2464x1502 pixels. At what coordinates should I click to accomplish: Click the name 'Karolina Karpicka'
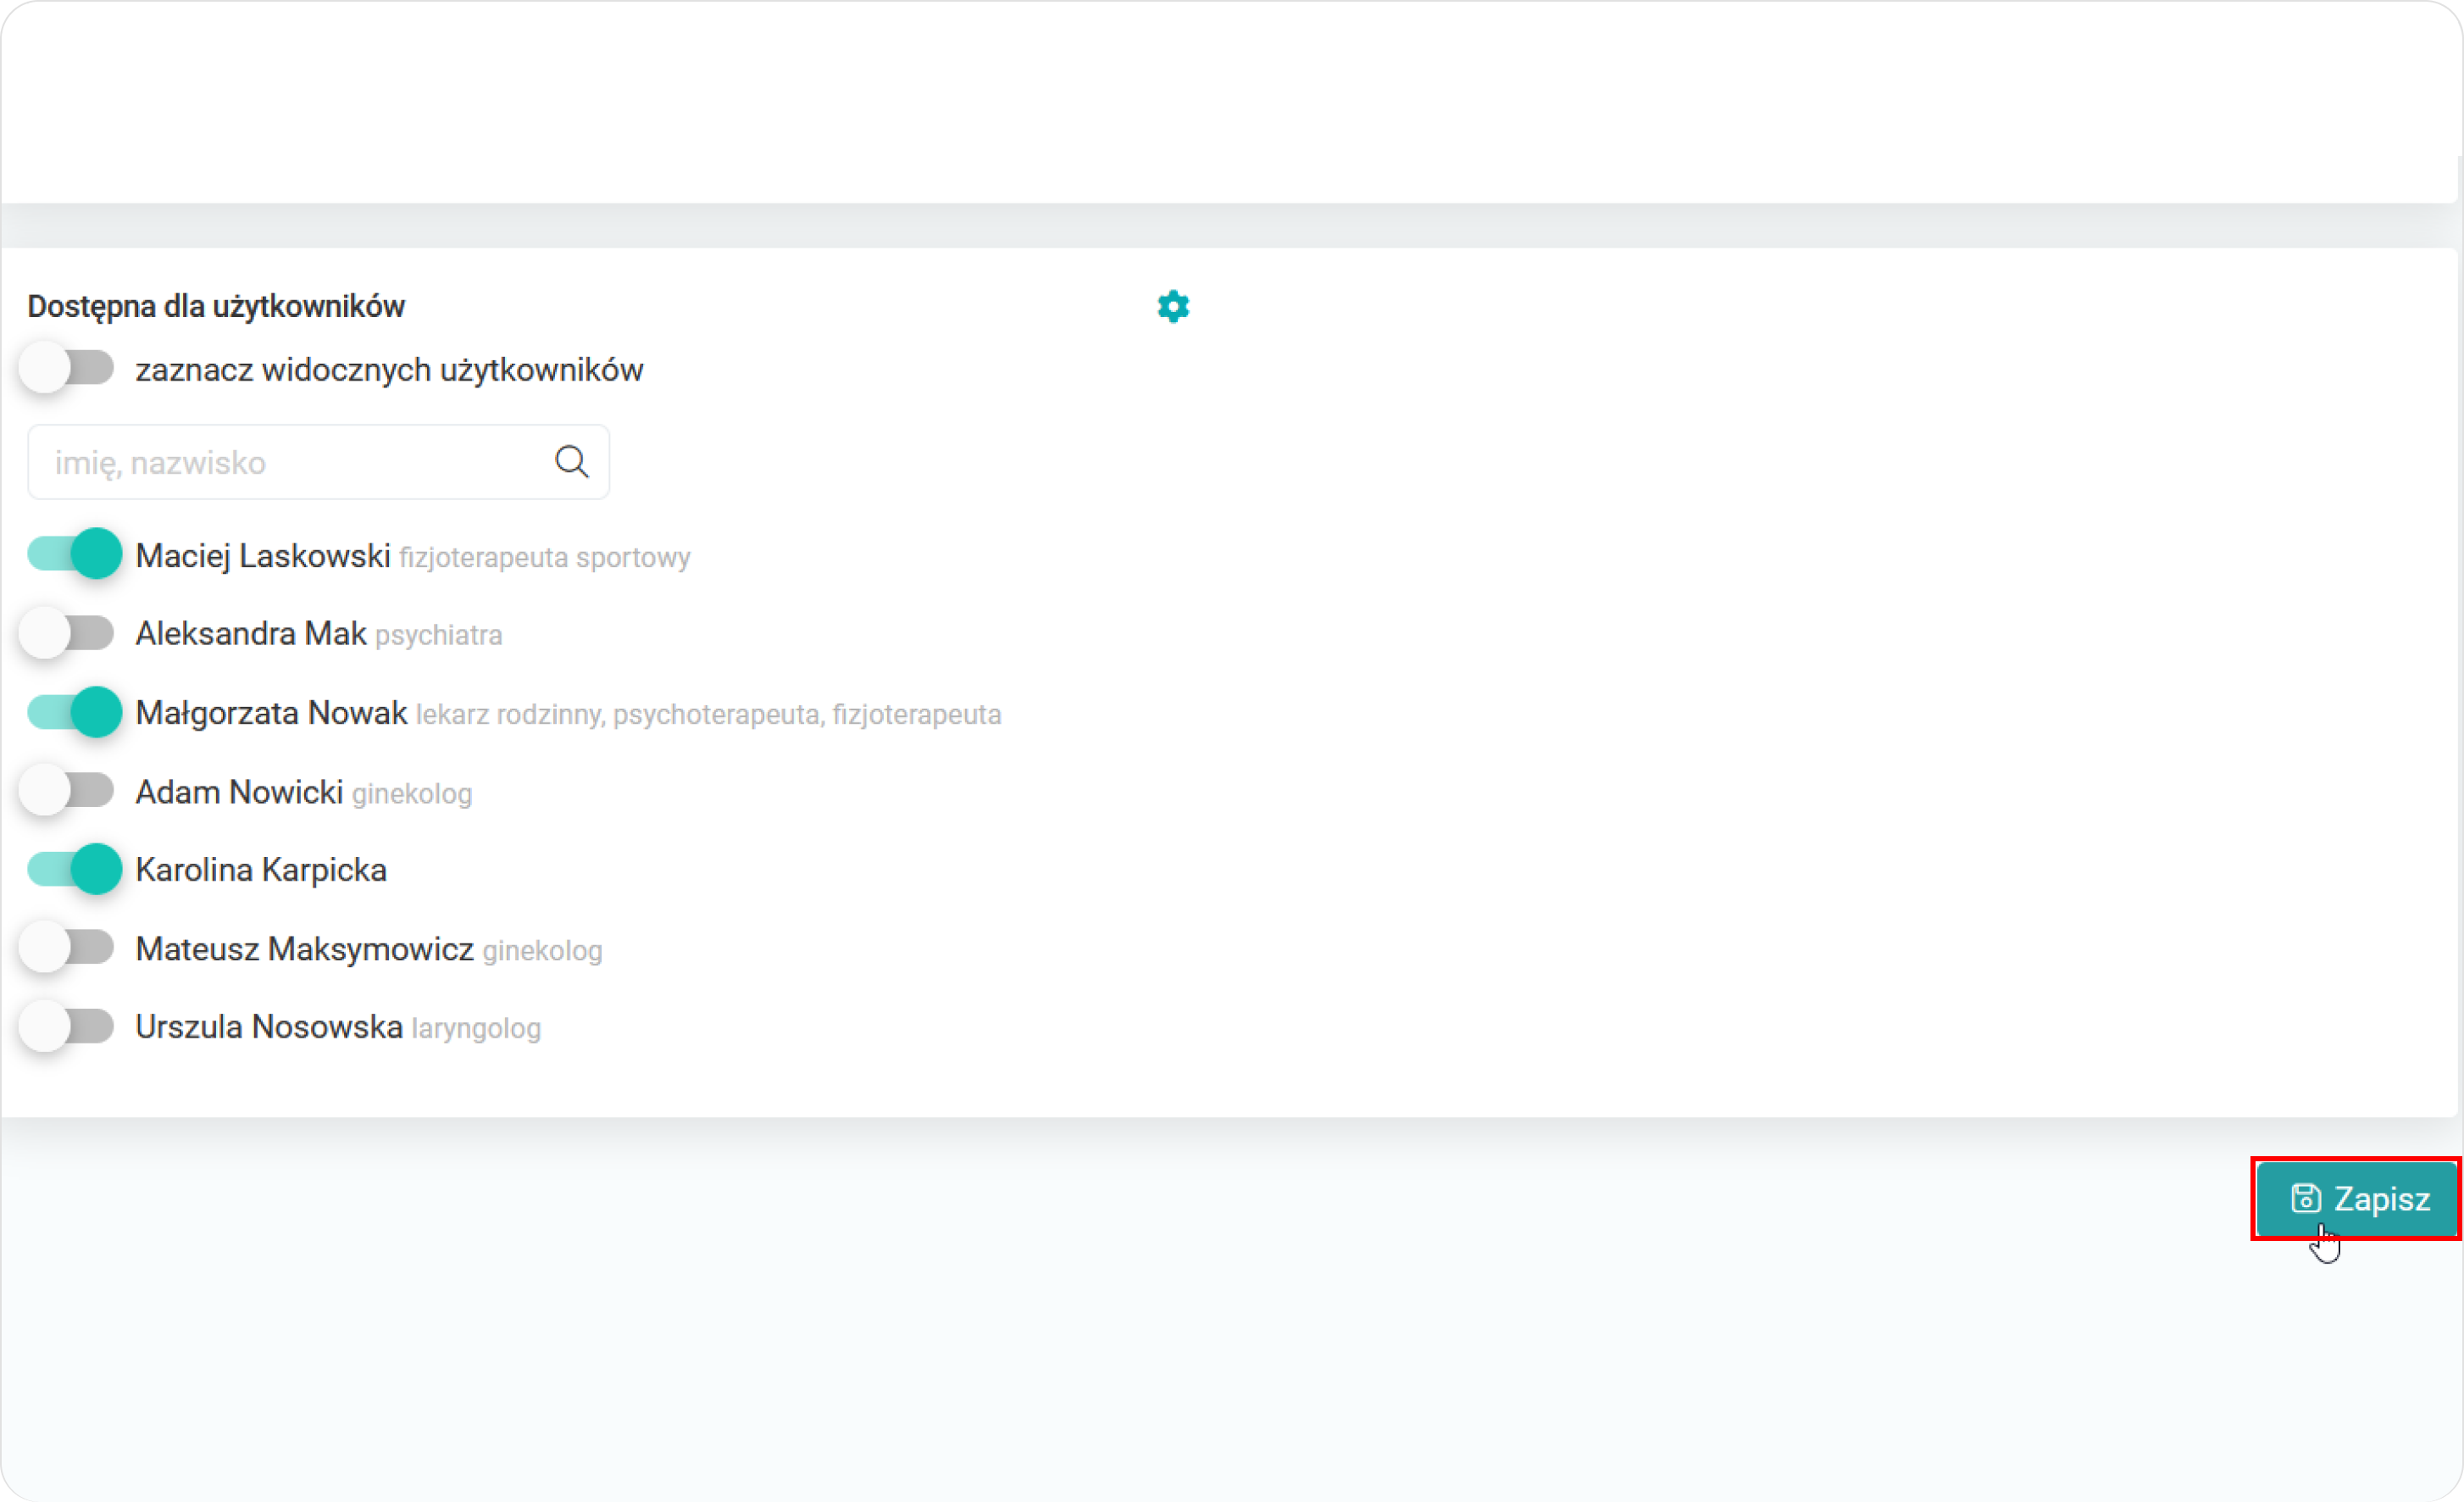tap(261, 870)
